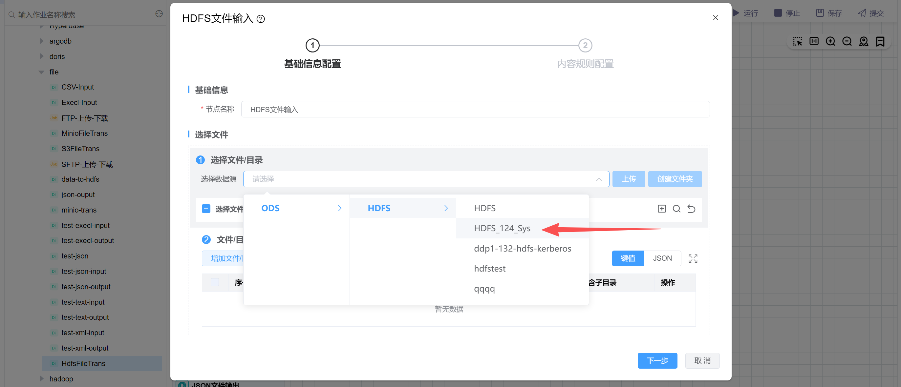Expand the argodb tree node
The image size is (901, 387).
pos(42,41)
